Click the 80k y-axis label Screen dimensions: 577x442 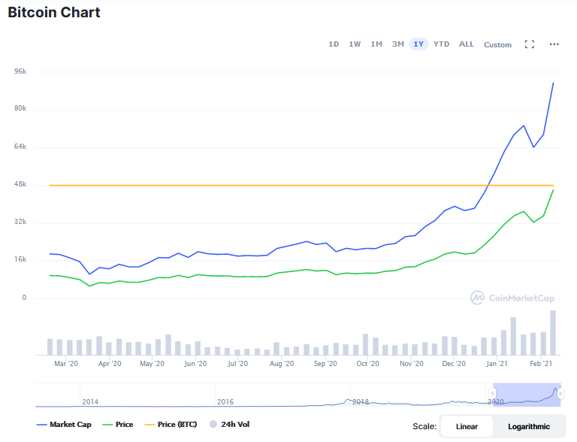pos(20,108)
